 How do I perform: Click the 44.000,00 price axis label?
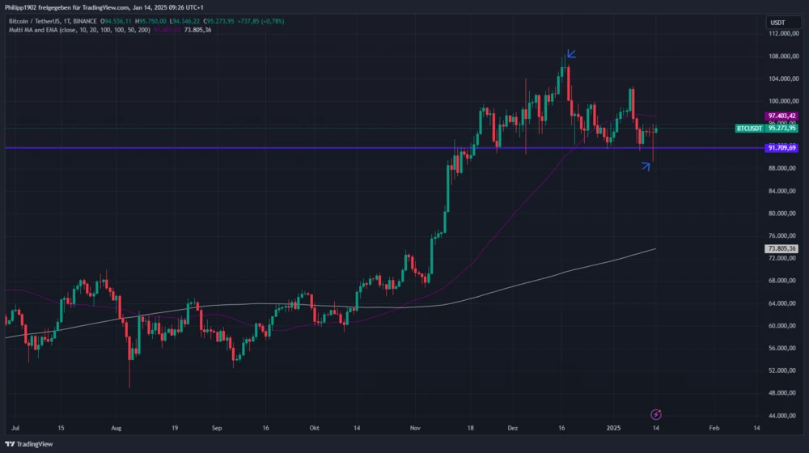(783, 415)
